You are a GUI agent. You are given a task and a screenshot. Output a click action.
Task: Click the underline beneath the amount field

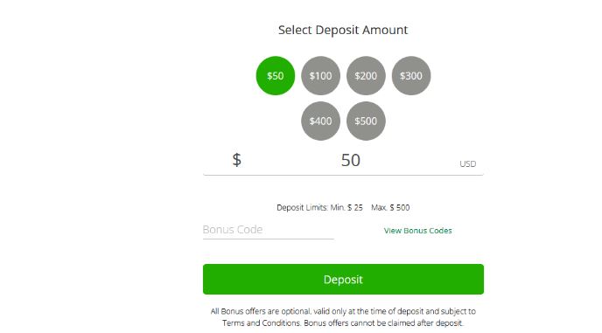point(343,175)
